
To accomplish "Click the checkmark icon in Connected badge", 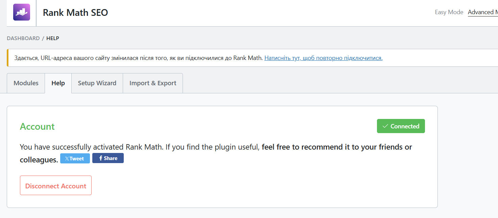I will [x=385, y=126].
